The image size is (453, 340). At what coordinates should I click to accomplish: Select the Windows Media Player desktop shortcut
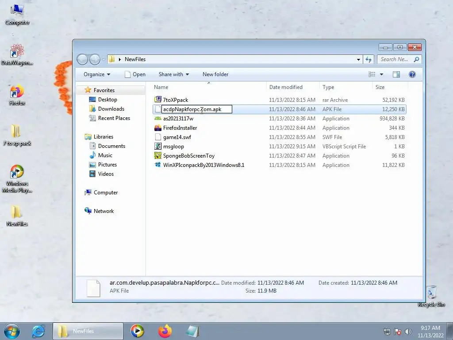click(17, 179)
